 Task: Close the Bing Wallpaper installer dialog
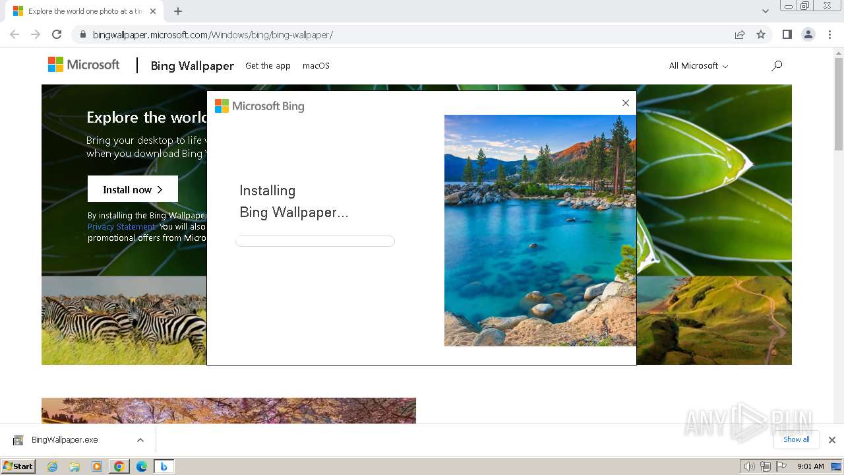(x=626, y=103)
